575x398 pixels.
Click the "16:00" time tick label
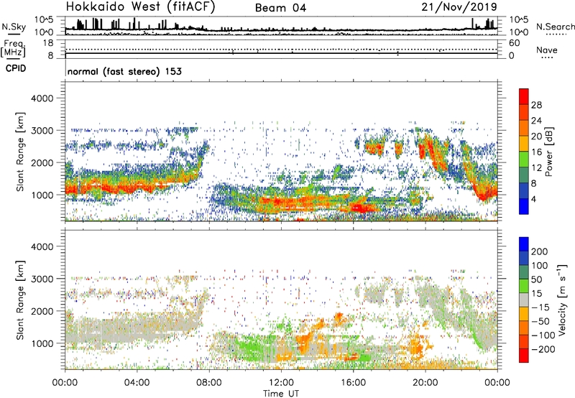353,383
